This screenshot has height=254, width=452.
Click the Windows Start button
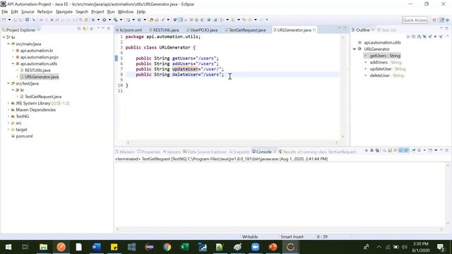click(8, 247)
